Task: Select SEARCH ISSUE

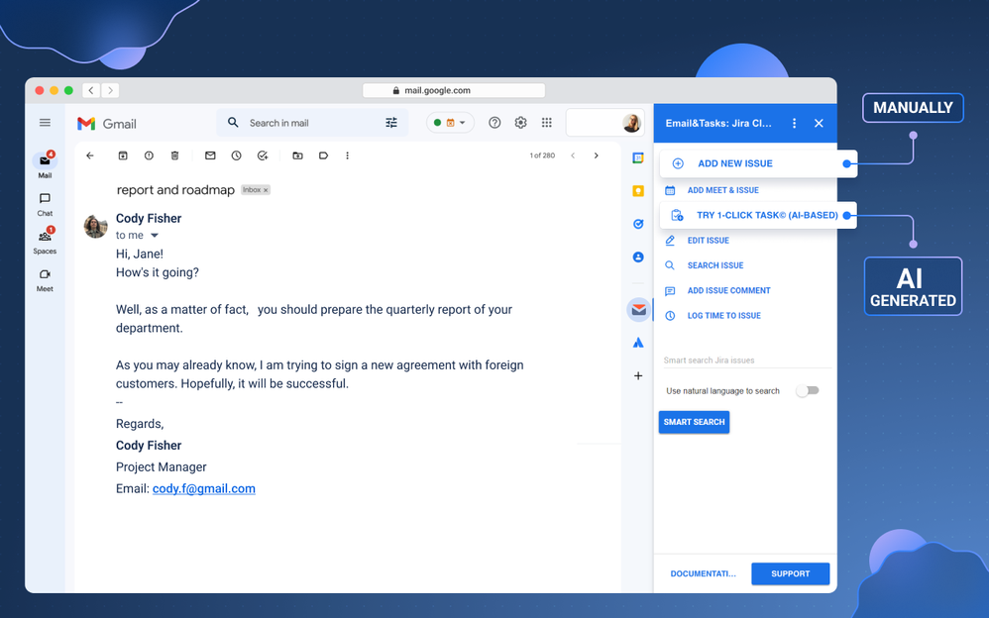Action: (x=706, y=265)
